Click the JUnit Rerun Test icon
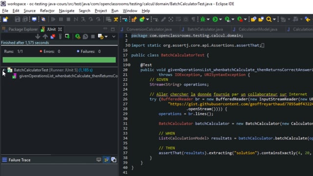Image resolution: width=313 pixels, height=176 pixels. tap(78, 36)
